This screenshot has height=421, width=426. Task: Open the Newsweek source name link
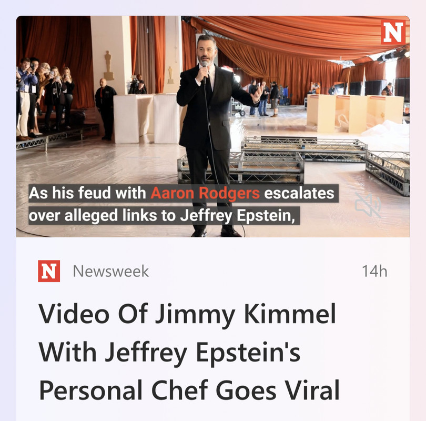111,271
